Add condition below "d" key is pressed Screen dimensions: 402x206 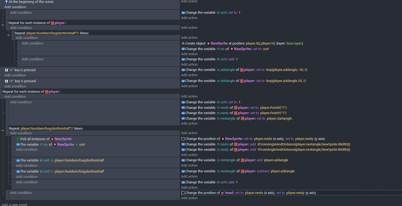point(15,86)
